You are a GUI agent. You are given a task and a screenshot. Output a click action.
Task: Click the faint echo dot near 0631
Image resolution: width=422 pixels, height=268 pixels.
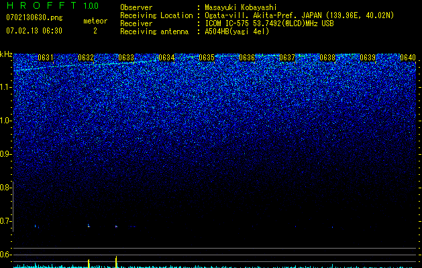[36, 226]
